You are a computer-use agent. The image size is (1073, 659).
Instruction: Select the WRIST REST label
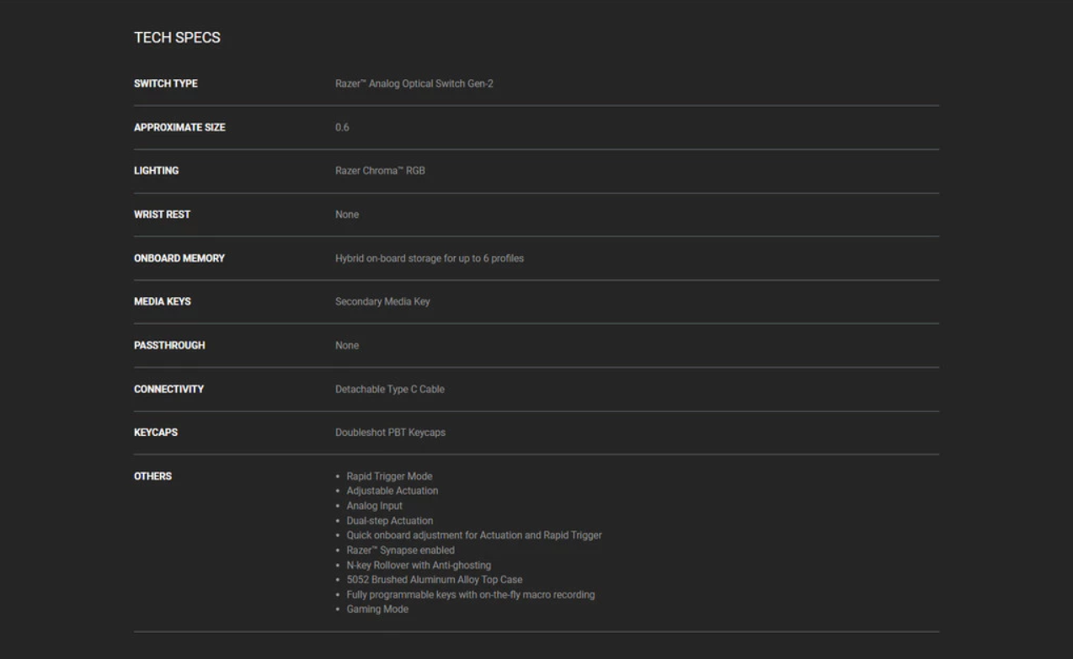162,215
